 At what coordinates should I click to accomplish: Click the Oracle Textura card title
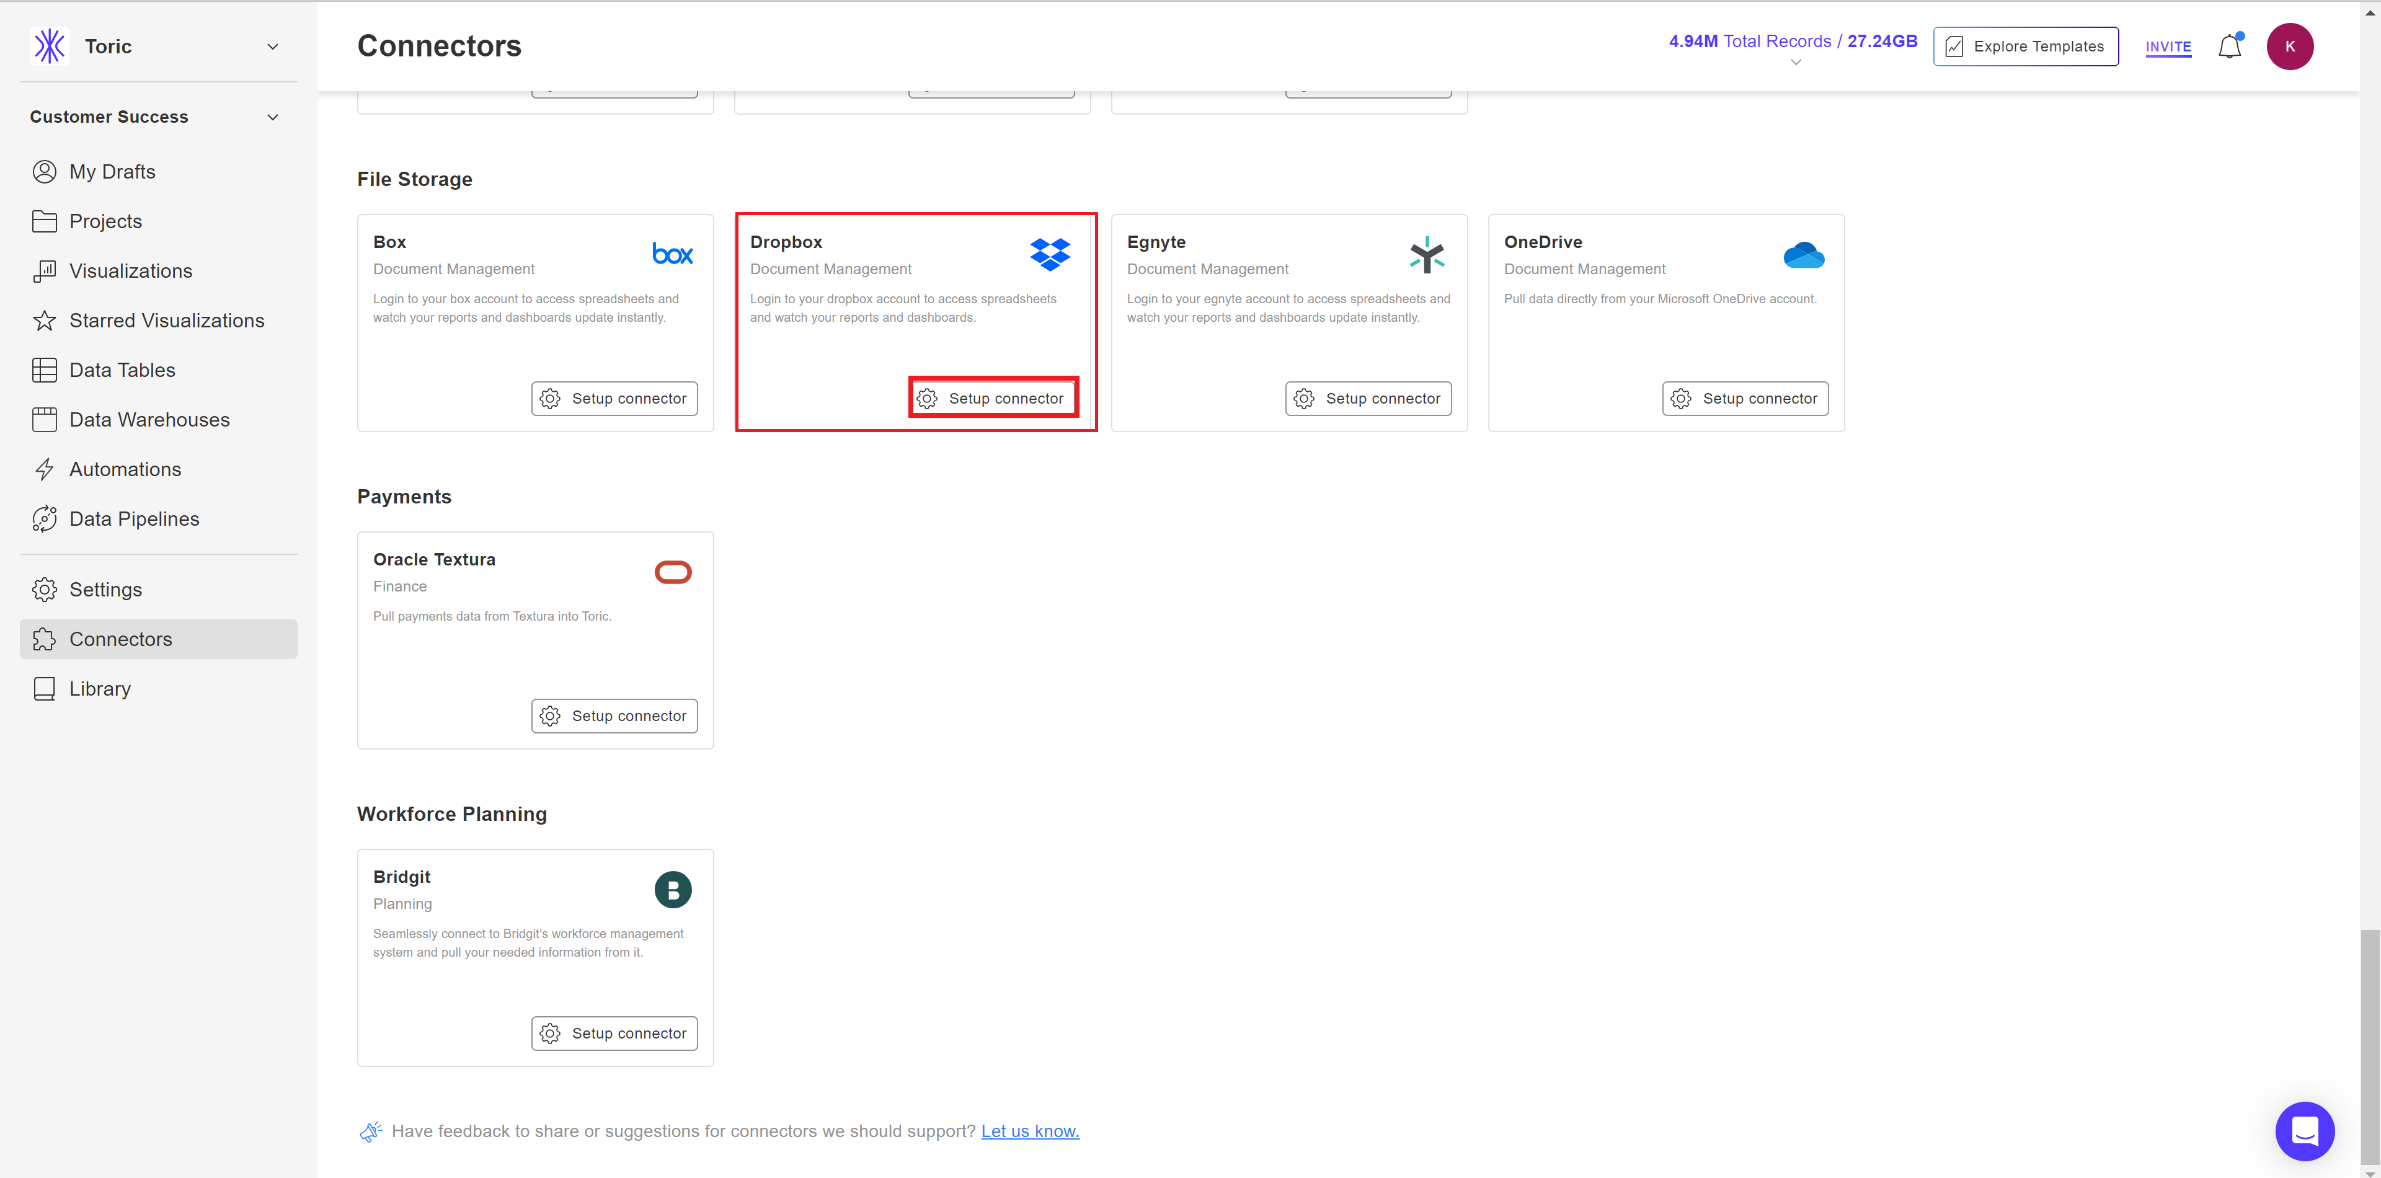point(433,559)
